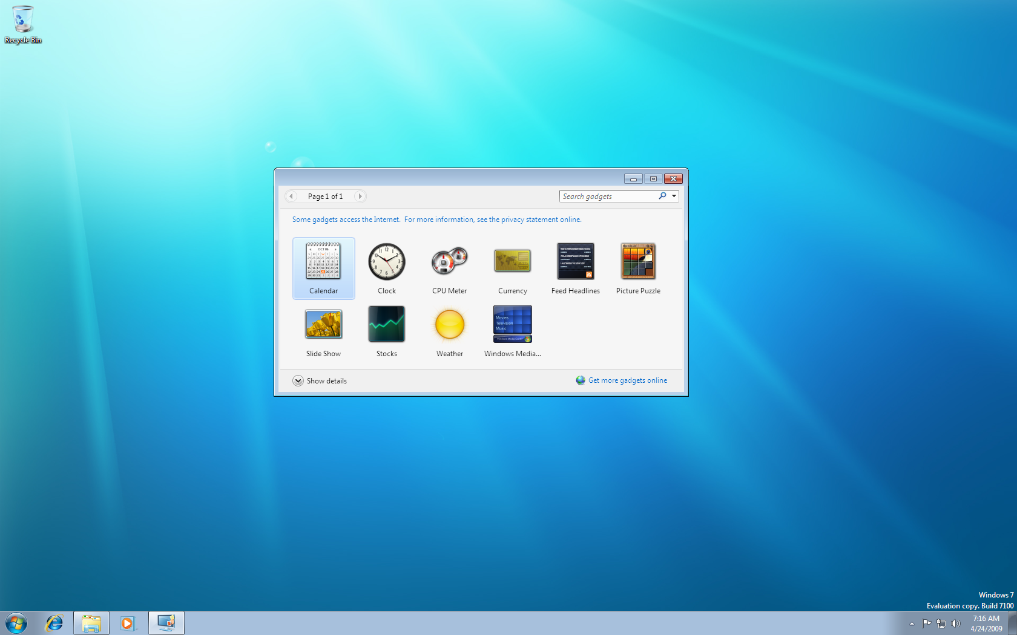Open the Start menu
This screenshot has height=635, width=1017.
tap(16, 622)
